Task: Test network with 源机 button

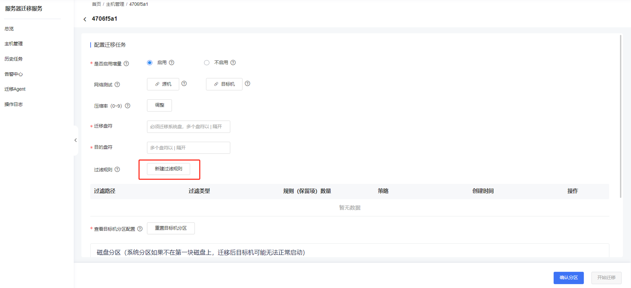Action: coord(163,84)
